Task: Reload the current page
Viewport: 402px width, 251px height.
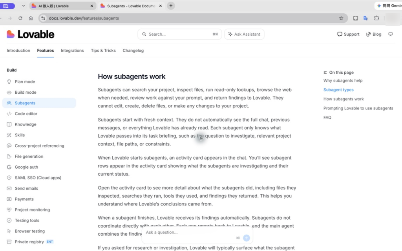Action: [20, 18]
